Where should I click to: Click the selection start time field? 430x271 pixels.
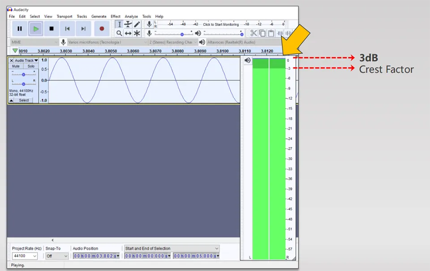pyautogui.click(x=147, y=256)
